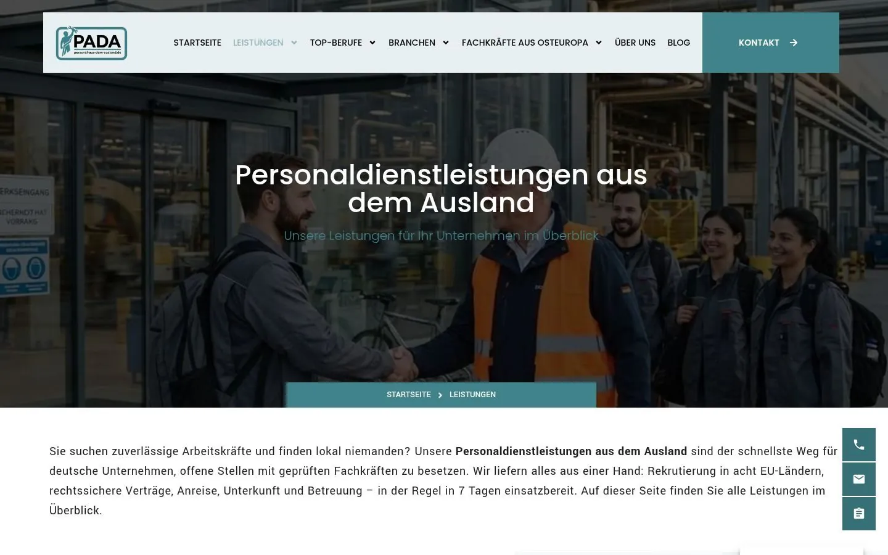Screen dimensions: 888x555
Task: Open the Leistungen menu item
Action: [x=258, y=43]
